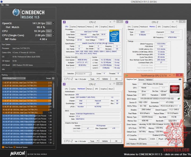Click the CPU-Z purple Z icon in the CPU window
The image size is (191, 157).
[64, 22]
